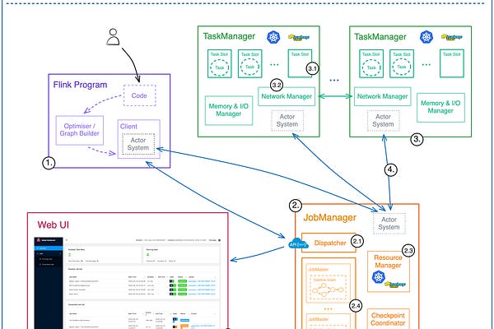Click the Kubernetes logo in the right TaskManager
The height and width of the screenshot is (329, 494).
click(x=426, y=37)
